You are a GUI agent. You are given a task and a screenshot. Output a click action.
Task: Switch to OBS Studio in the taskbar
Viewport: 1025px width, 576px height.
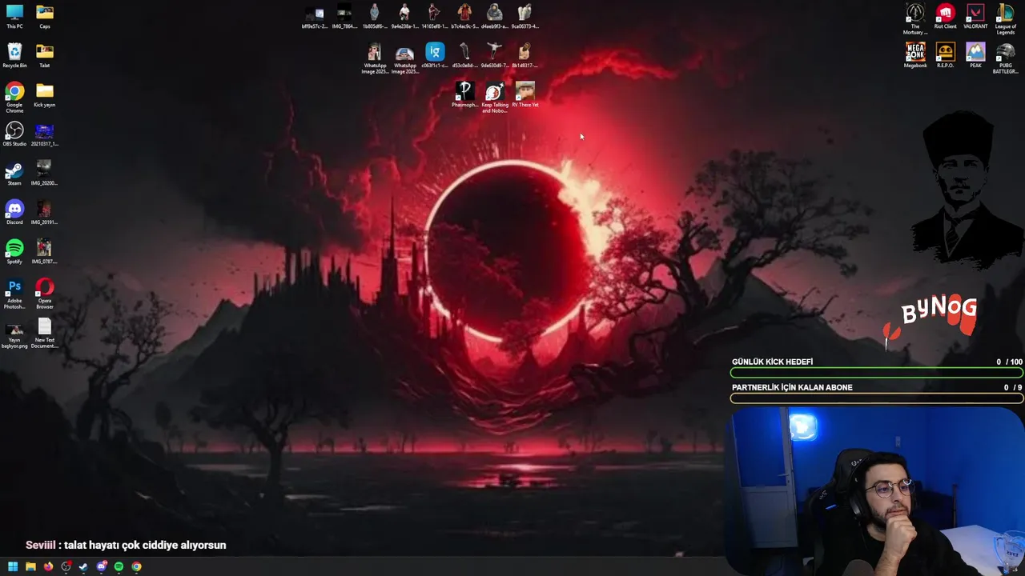(x=66, y=566)
